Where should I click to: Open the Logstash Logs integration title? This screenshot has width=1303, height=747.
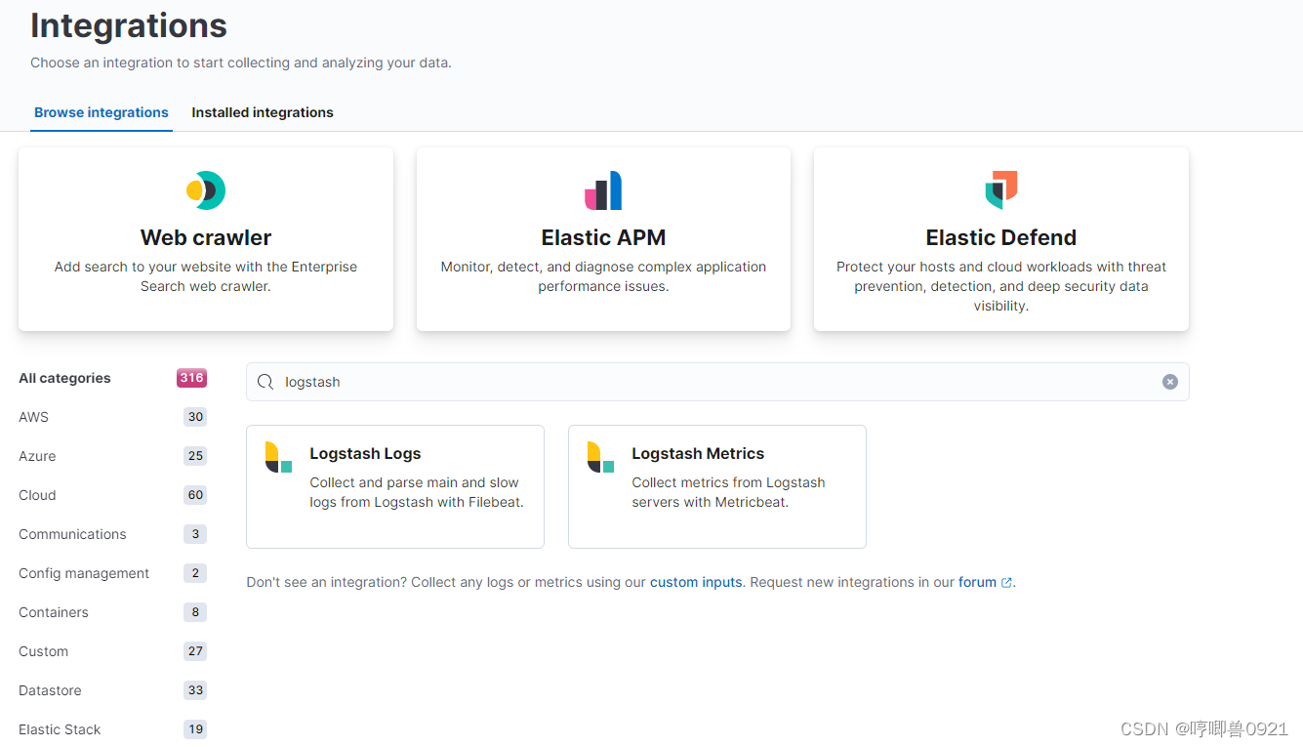pyautogui.click(x=365, y=453)
